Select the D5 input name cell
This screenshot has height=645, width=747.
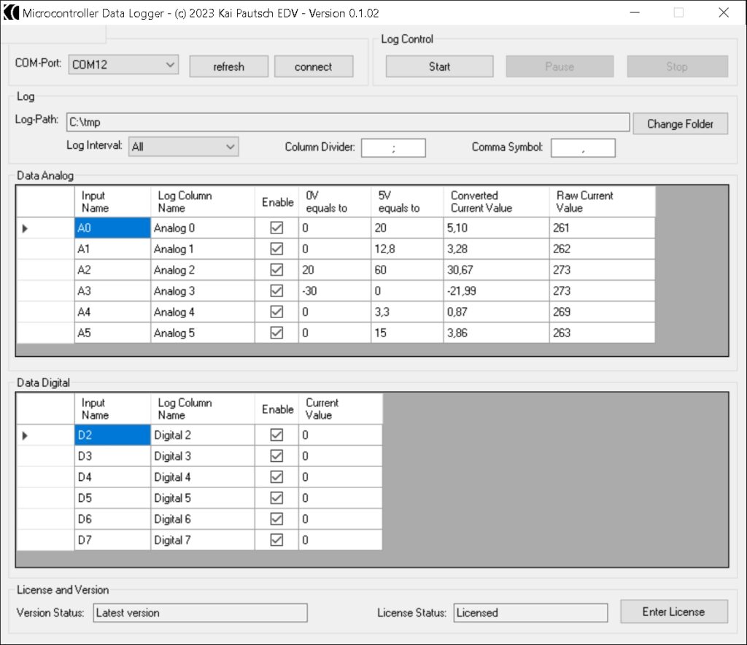pyautogui.click(x=112, y=498)
